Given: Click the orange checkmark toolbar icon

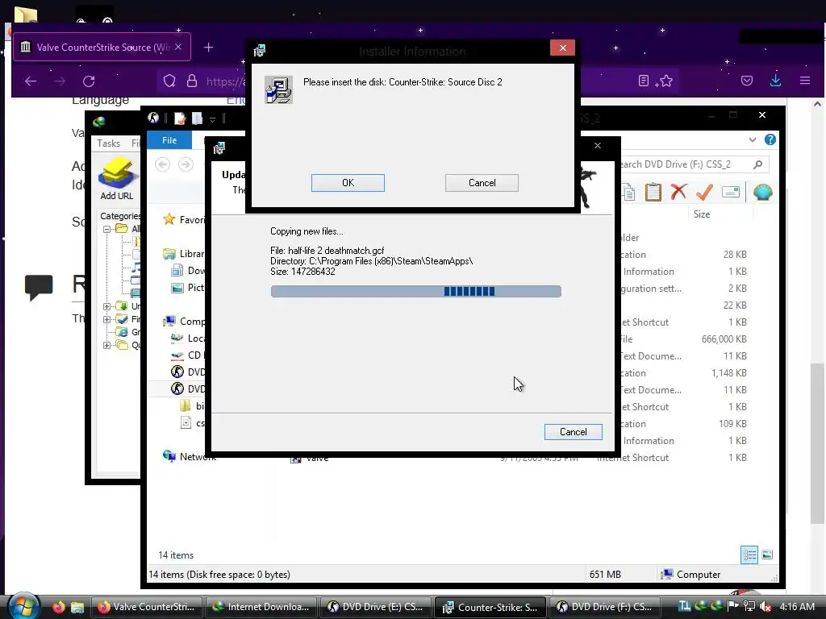Looking at the screenshot, I should (x=704, y=192).
